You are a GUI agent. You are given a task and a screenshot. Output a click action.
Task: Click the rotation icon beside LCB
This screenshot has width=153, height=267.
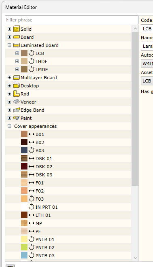coord(31,53)
